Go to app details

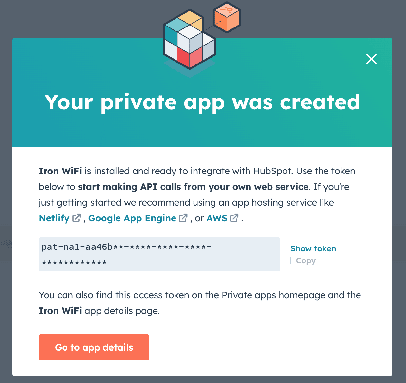[94, 347]
